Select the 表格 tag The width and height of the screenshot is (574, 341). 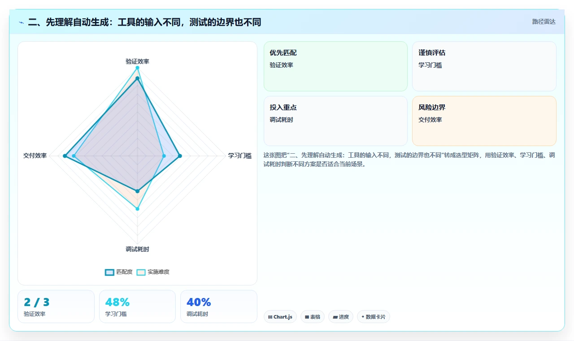[x=313, y=317]
